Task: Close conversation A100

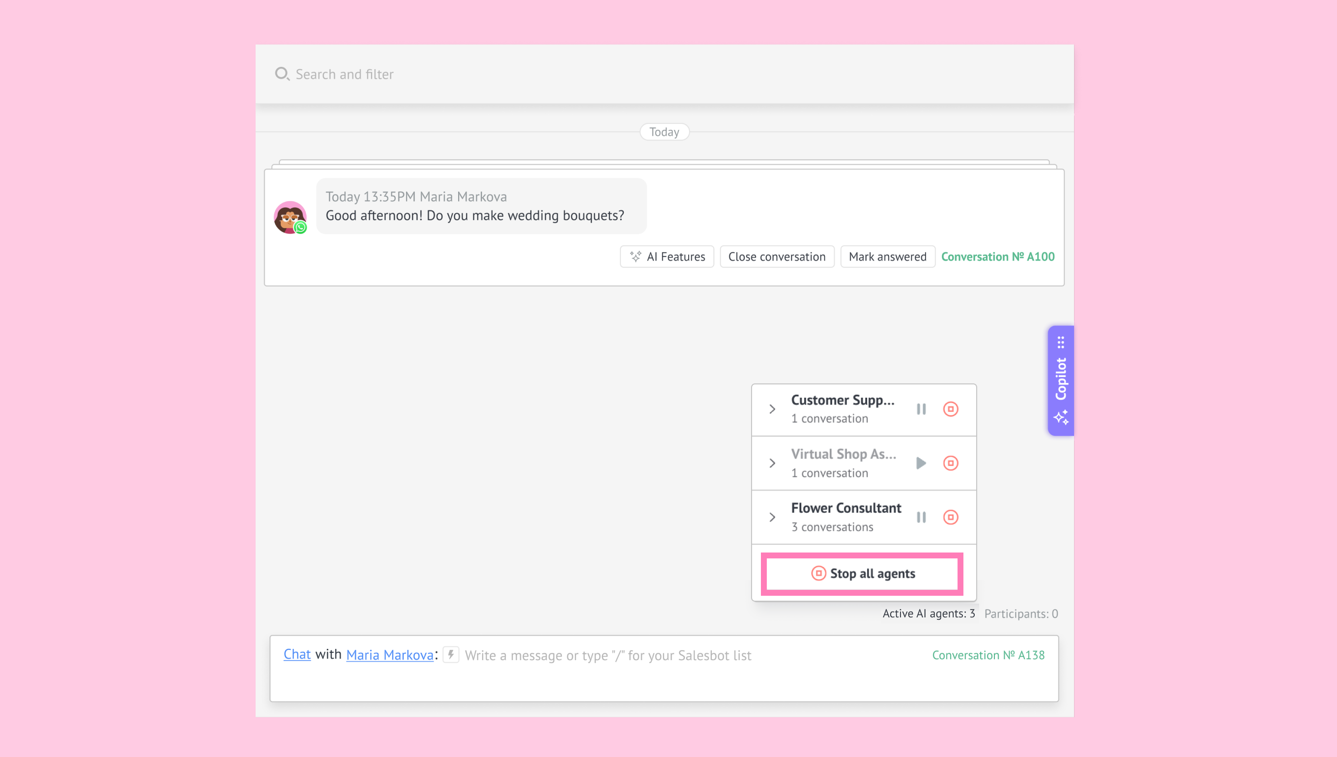Action: (777, 257)
